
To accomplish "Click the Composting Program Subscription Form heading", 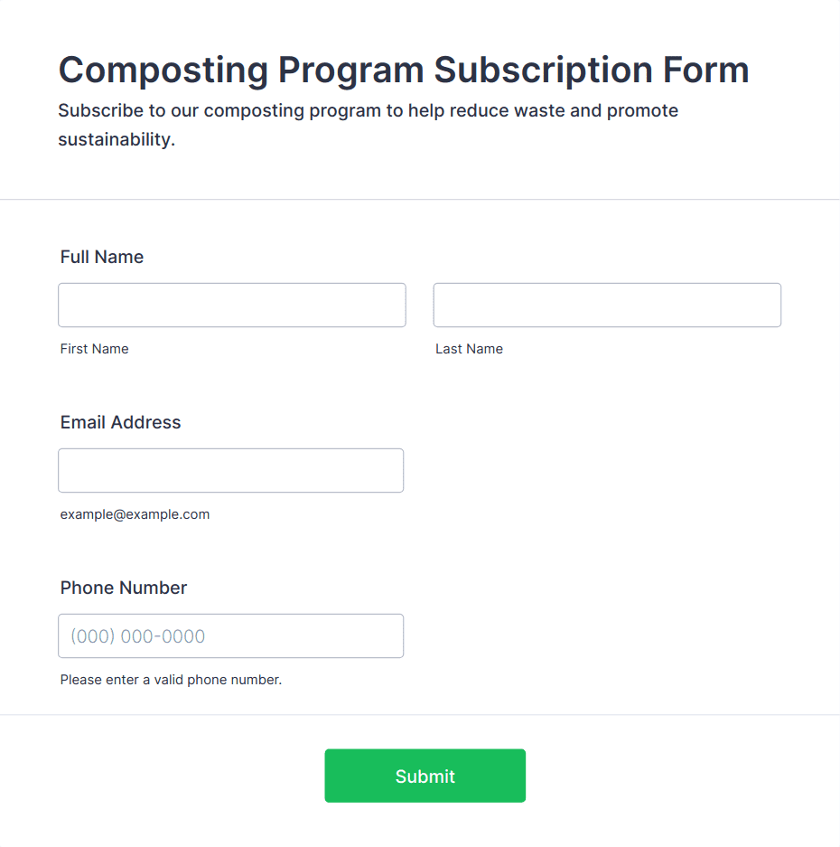I will click(x=404, y=71).
